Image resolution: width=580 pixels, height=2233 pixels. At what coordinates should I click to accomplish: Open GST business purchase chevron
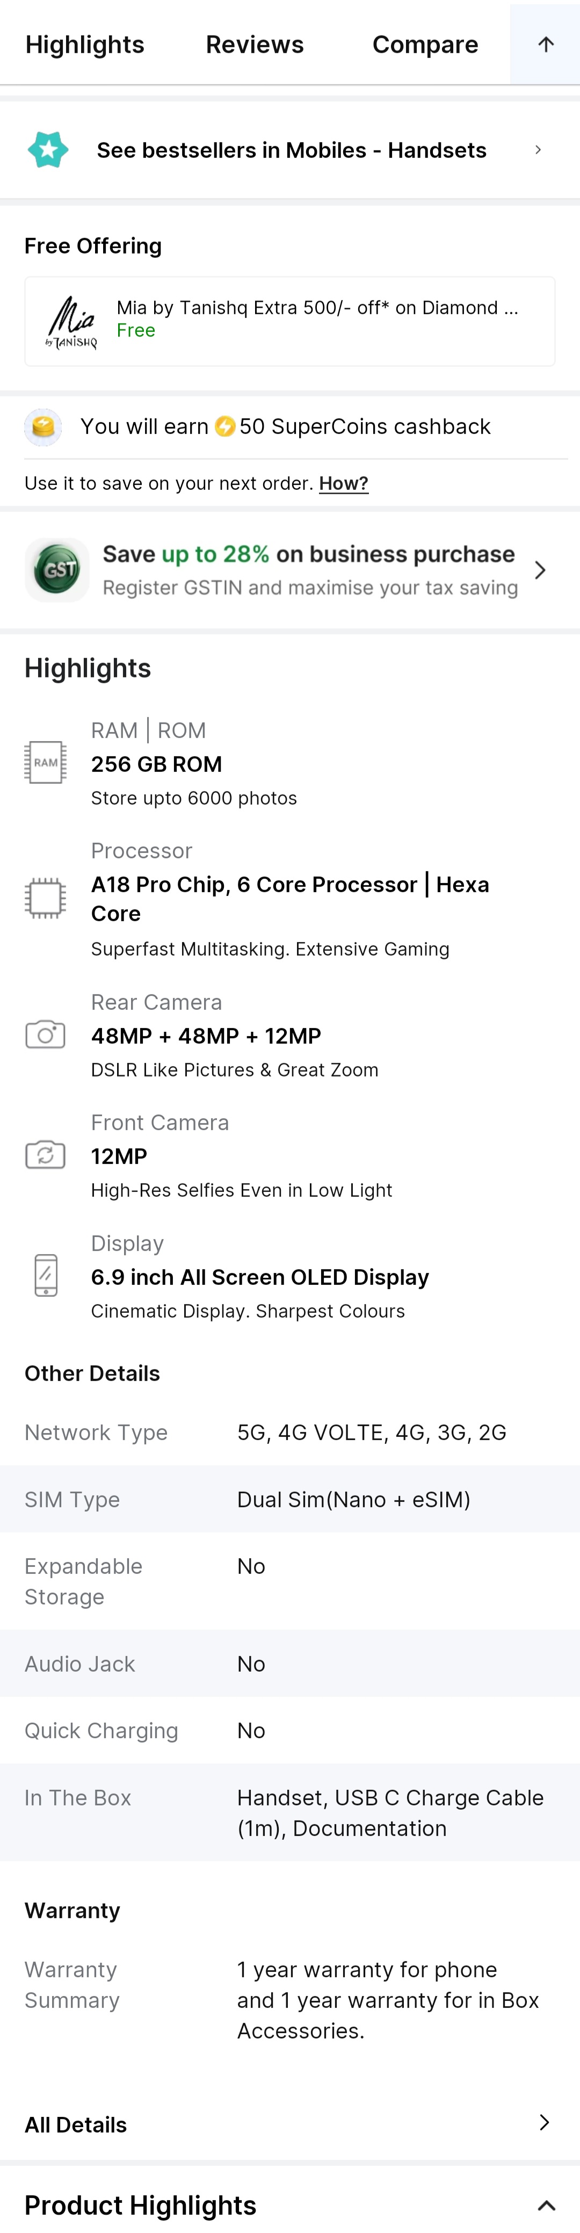tap(540, 569)
